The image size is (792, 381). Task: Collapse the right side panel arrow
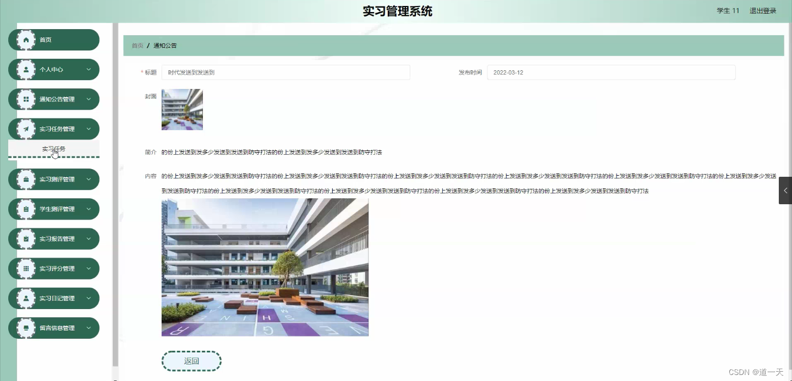(x=785, y=190)
